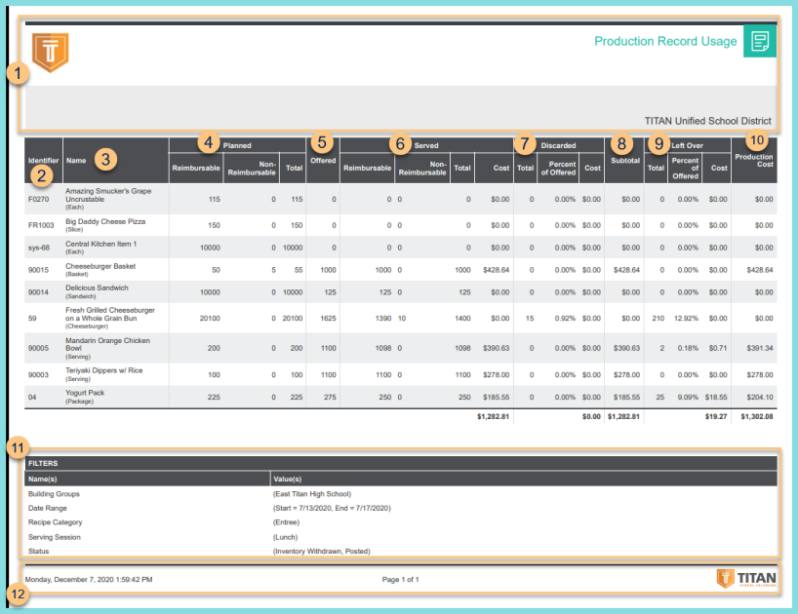Select the numbered callout badge 1
Viewport: 798px width, 614px height.
[16, 71]
